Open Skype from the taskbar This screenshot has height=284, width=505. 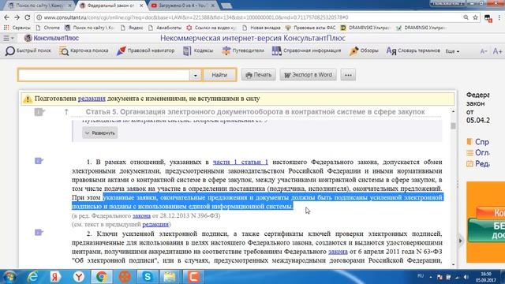click(148, 277)
